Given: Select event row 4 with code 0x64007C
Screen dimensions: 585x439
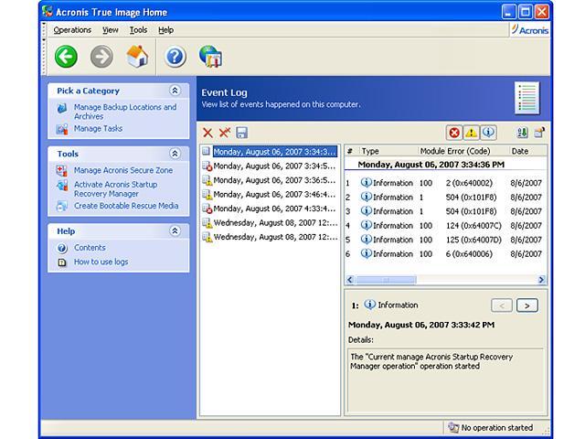Looking at the screenshot, I should [445, 226].
